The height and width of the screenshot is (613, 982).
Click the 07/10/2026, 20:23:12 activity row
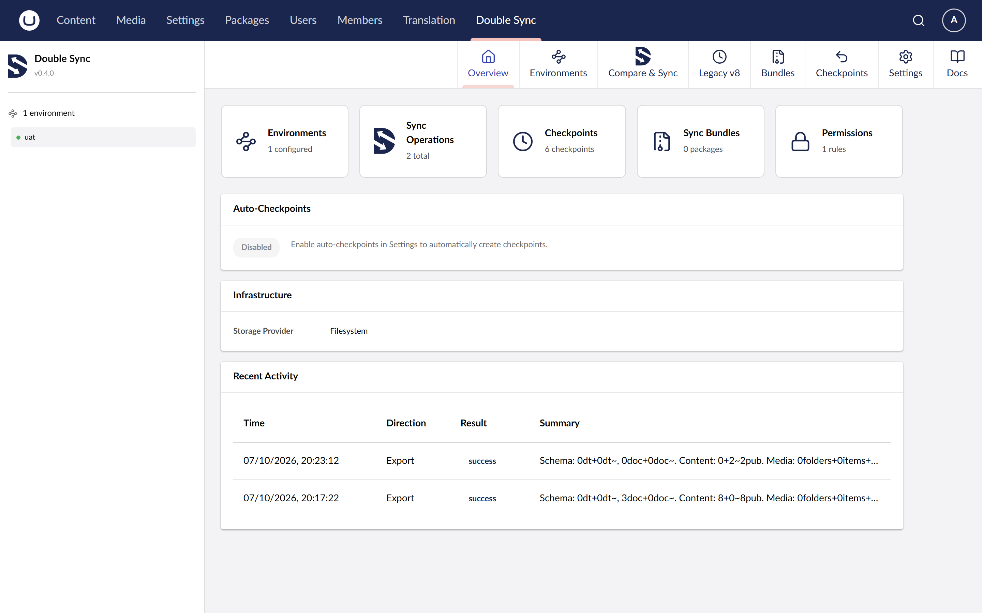pos(562,460)
